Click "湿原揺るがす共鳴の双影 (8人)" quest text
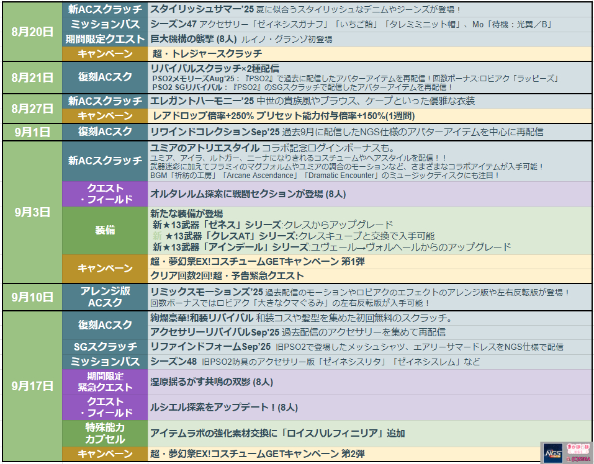Image resolution: width=594 pixels, height=464 pixels. (x=212, y=382)
